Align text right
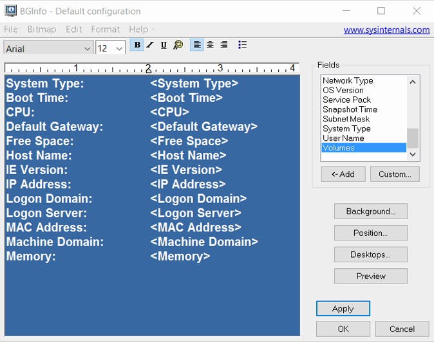The height and width of the screenshot is (342, 434). click(224, 45)
